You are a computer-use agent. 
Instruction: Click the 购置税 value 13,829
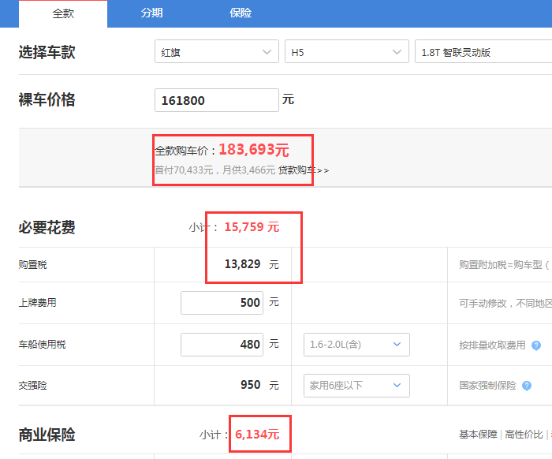click(x=243, y=264)
